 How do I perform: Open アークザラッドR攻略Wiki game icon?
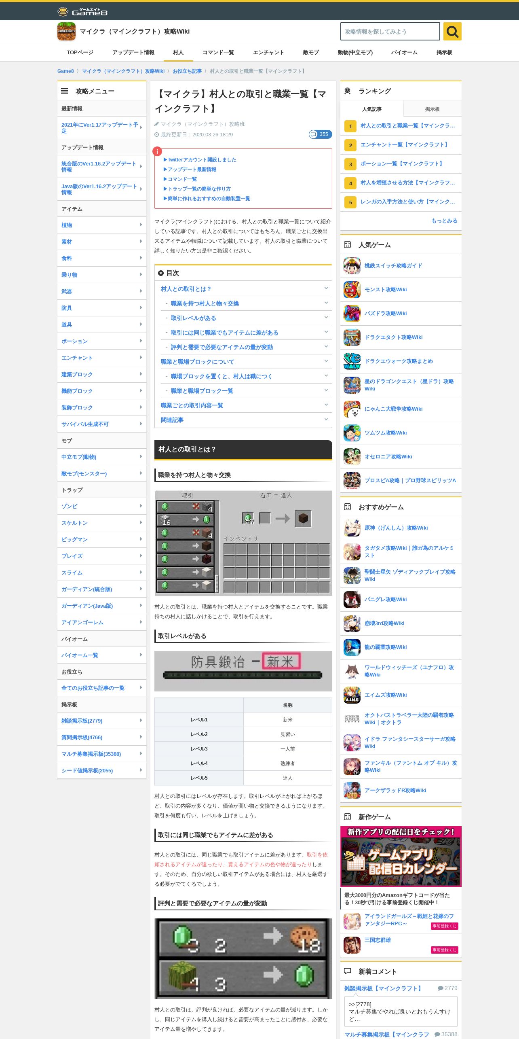pyautogui.click(x=352, y=791)
